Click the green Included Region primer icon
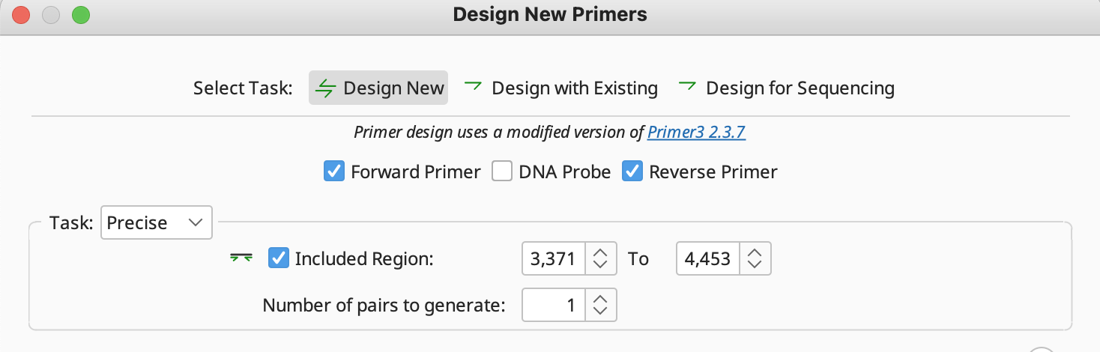This screenshot has height=352, width=1100. [x=240, y=258]
